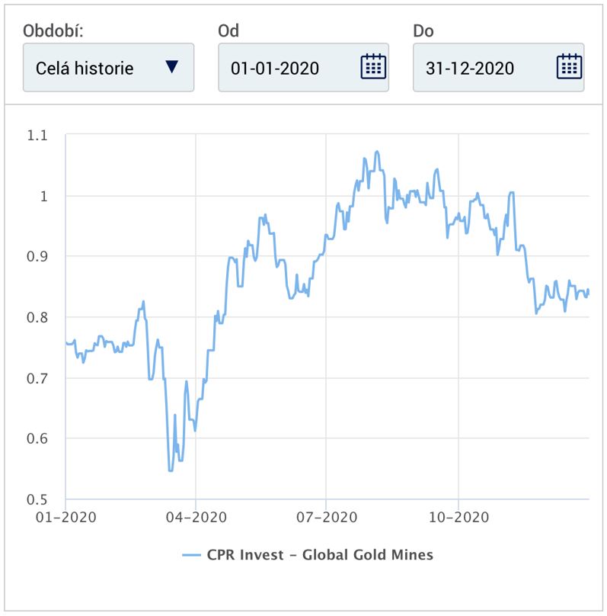Image resolution: width=607 pixels, height=616 pixels.
Task: Click the Od field label
Action: [x=228, y=31]
